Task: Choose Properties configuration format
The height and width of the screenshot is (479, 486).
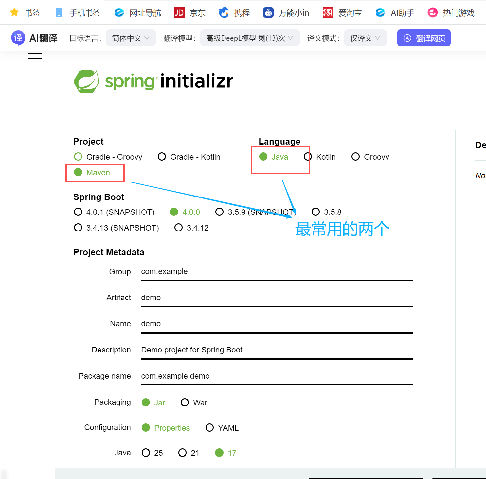Action: [166, 428]
